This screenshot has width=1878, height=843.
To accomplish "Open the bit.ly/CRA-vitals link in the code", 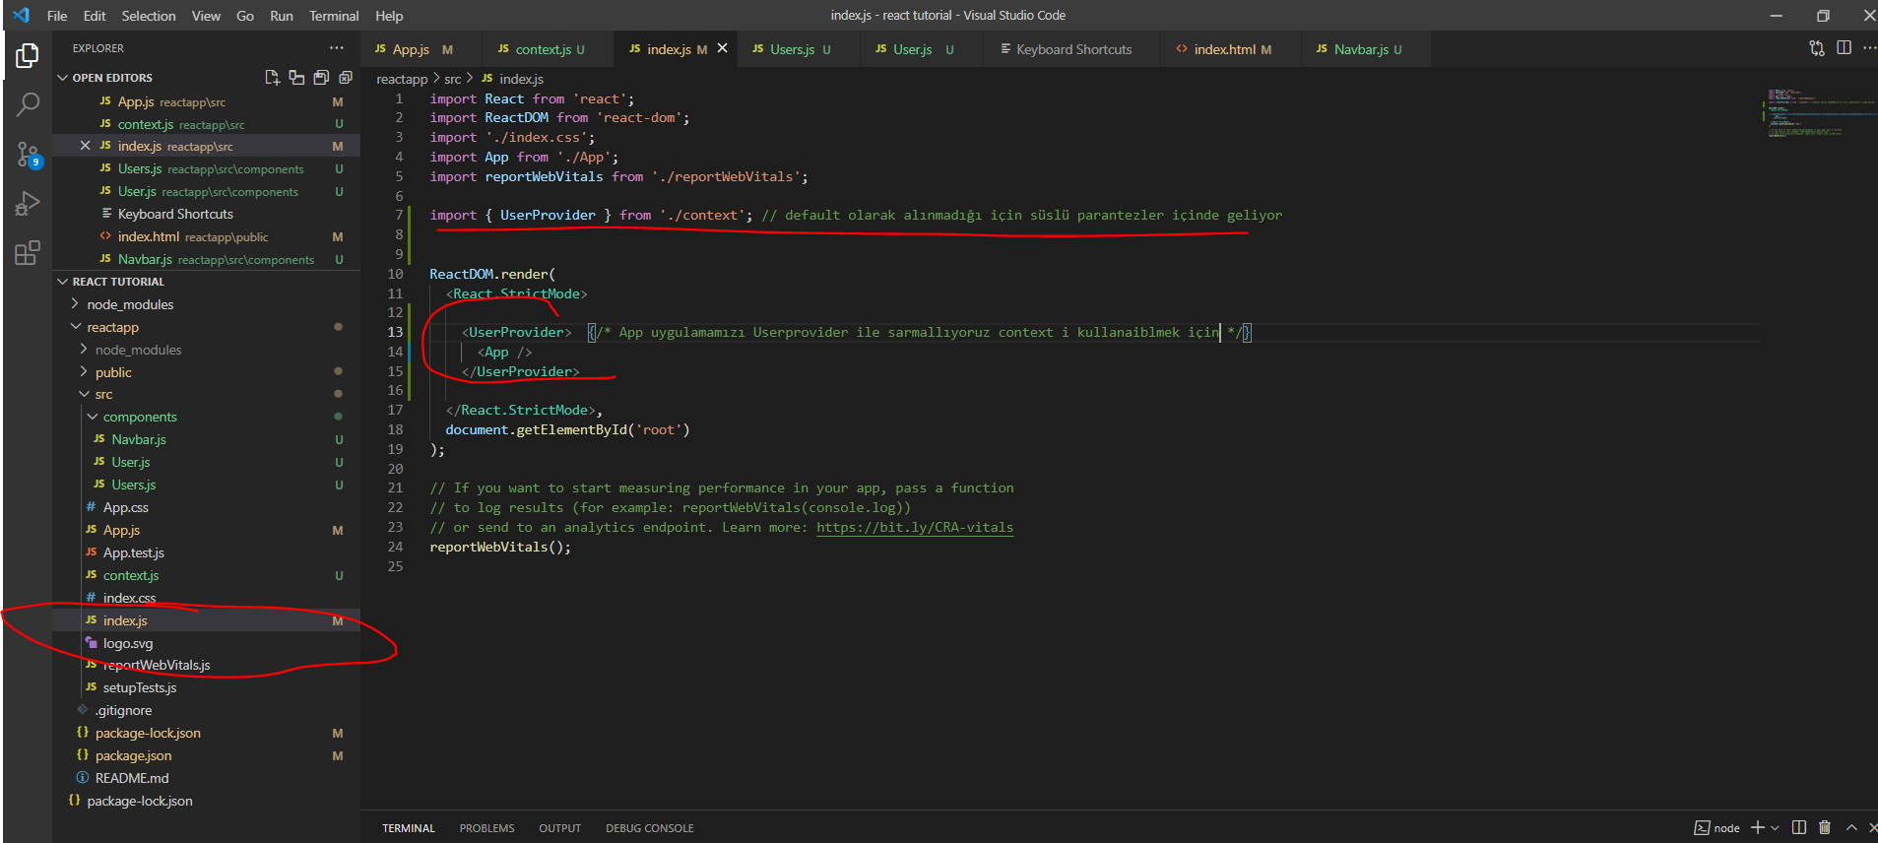I will (x=914, y=527).
